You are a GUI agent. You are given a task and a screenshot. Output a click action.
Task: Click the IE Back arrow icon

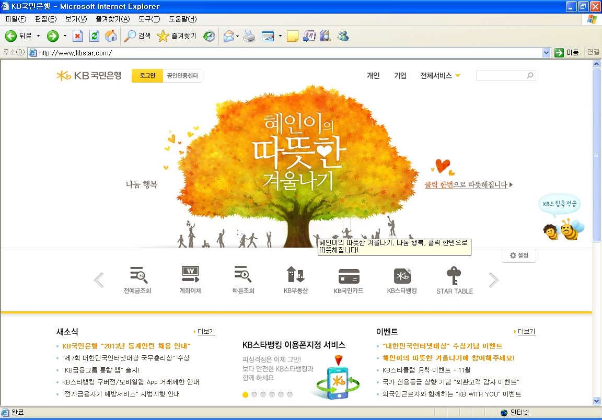tap(11, 36)
